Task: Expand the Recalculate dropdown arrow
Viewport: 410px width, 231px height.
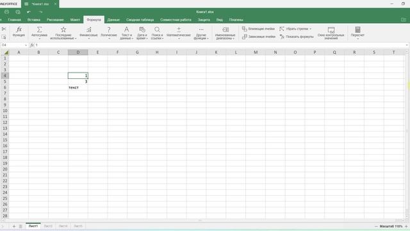Action: [357, 38]
